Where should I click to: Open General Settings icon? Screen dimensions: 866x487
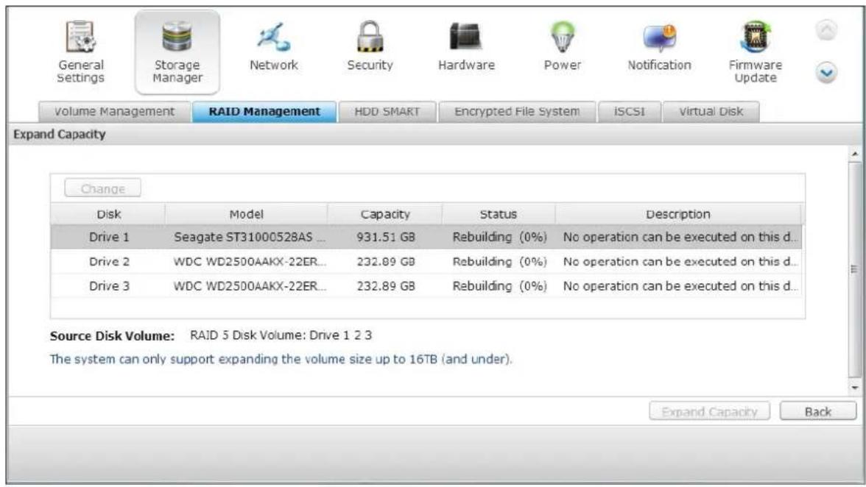point(81,51)
